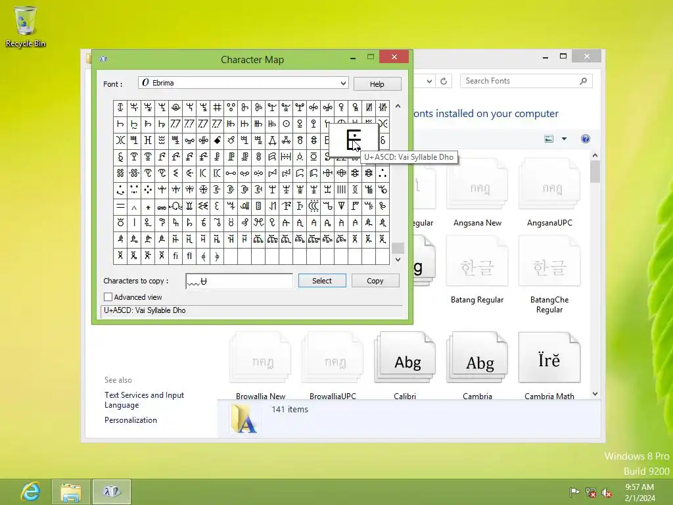Viewport: 673px width, 505px height.
Task: Click the search magnifier icon in Fonts window
Action: [x=583, y=81]
